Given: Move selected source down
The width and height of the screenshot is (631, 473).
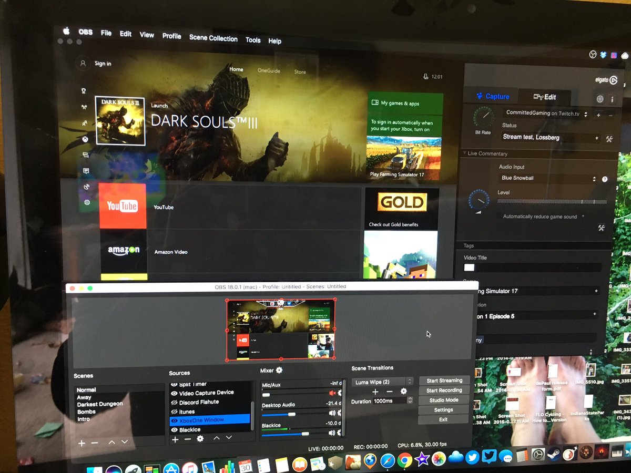Looking at the screenshot, I should point(229,438).
